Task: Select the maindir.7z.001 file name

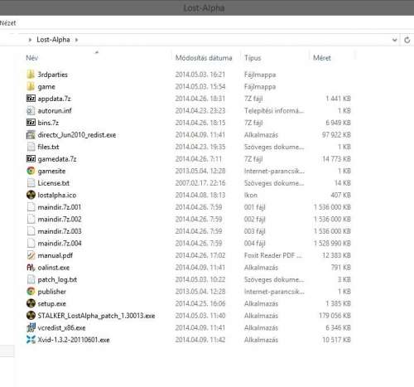Action: pyautogui.click(x=60, y=207)
